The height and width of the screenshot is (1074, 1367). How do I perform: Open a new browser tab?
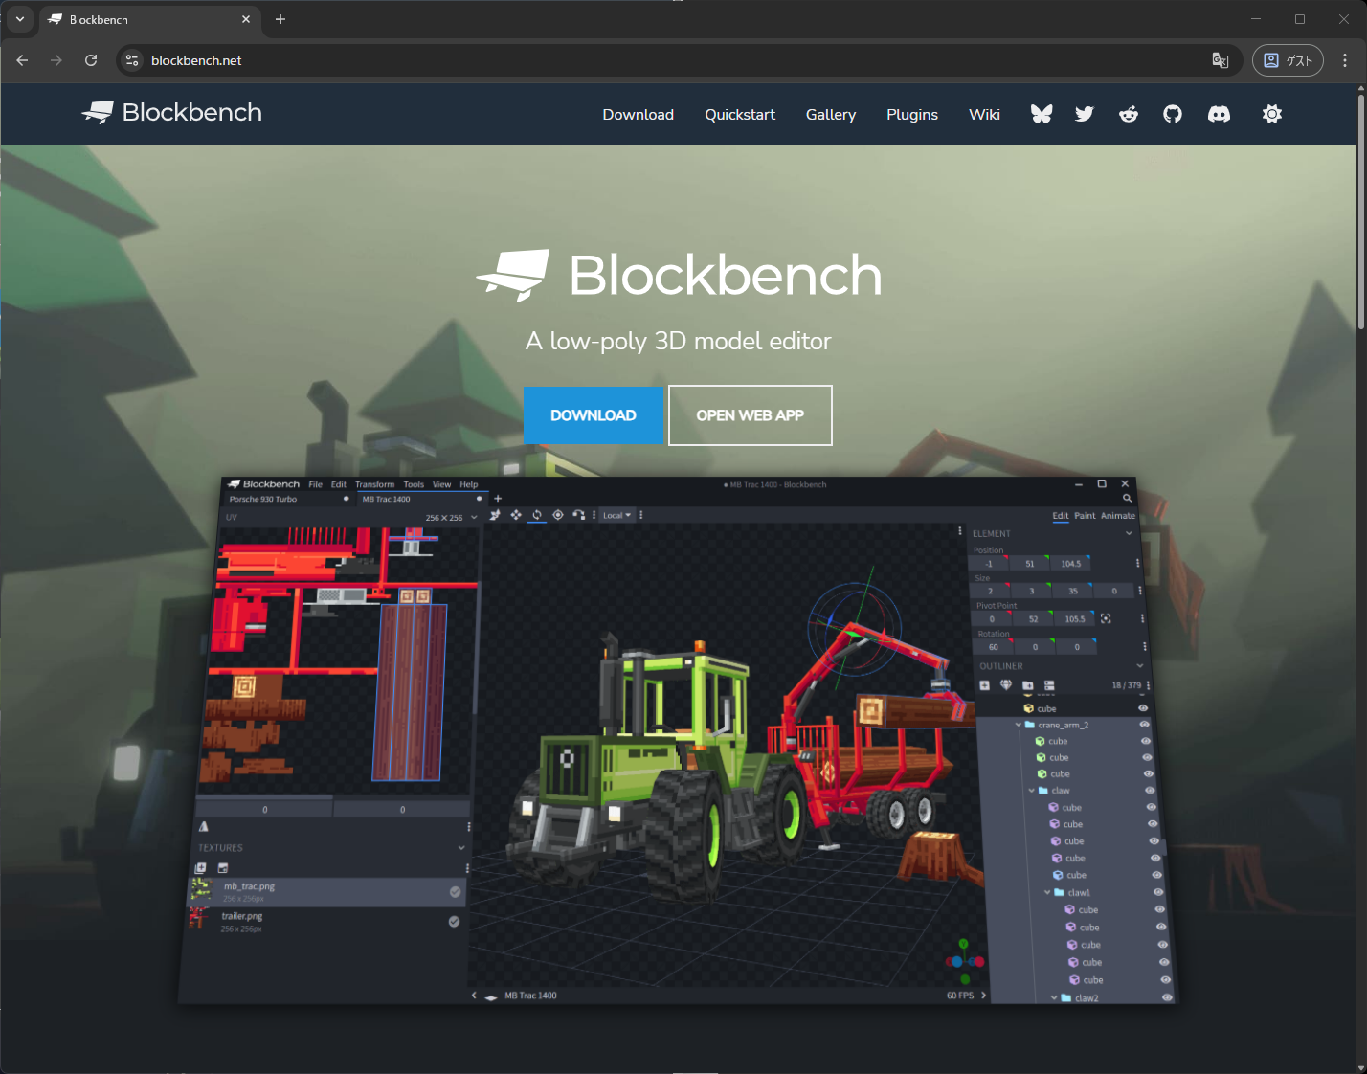[x=280, y=19]
